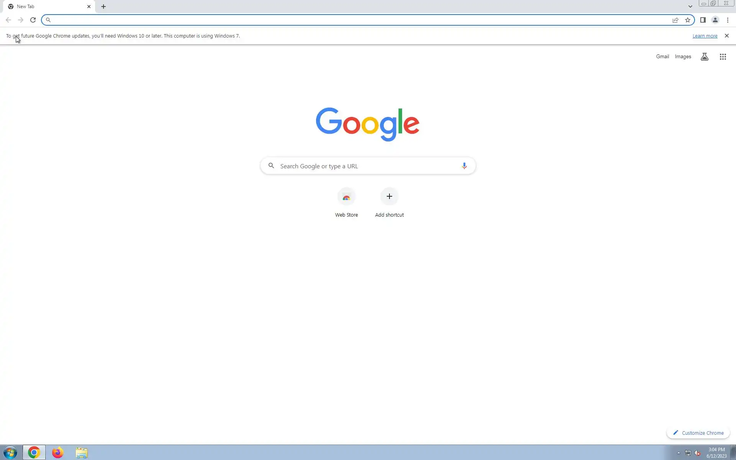The height and width of the screenshot is (460, 736).
Task: Expand the tab search chevron
Action: point(690,7)
